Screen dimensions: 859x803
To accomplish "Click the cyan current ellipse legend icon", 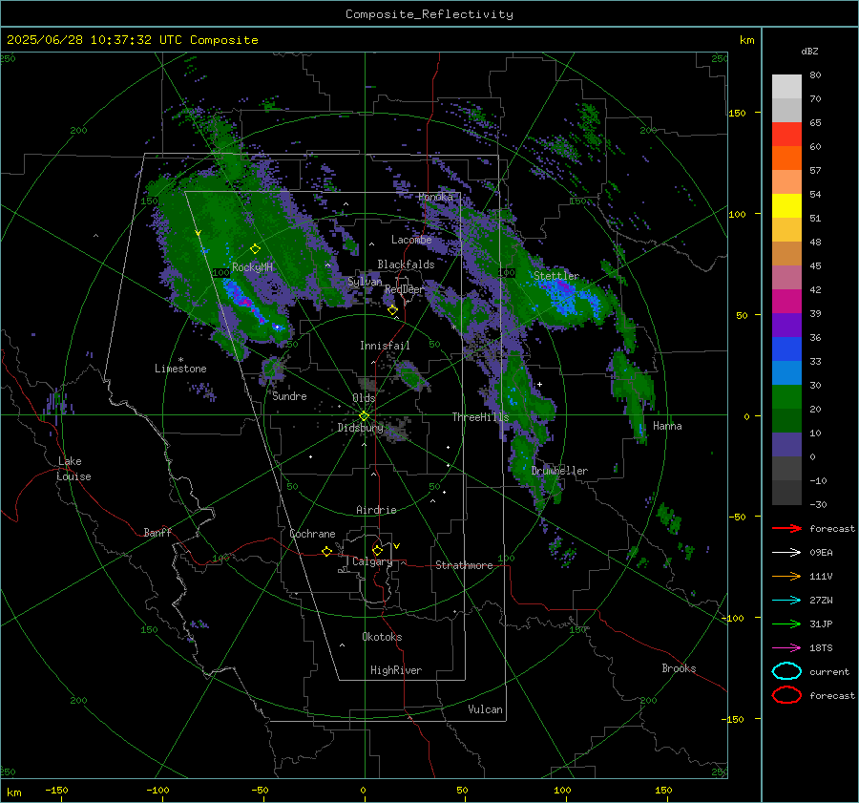I will tap(786, 671).
